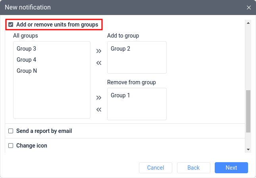Click the scrollbar up arrow

tap(248, 23)
